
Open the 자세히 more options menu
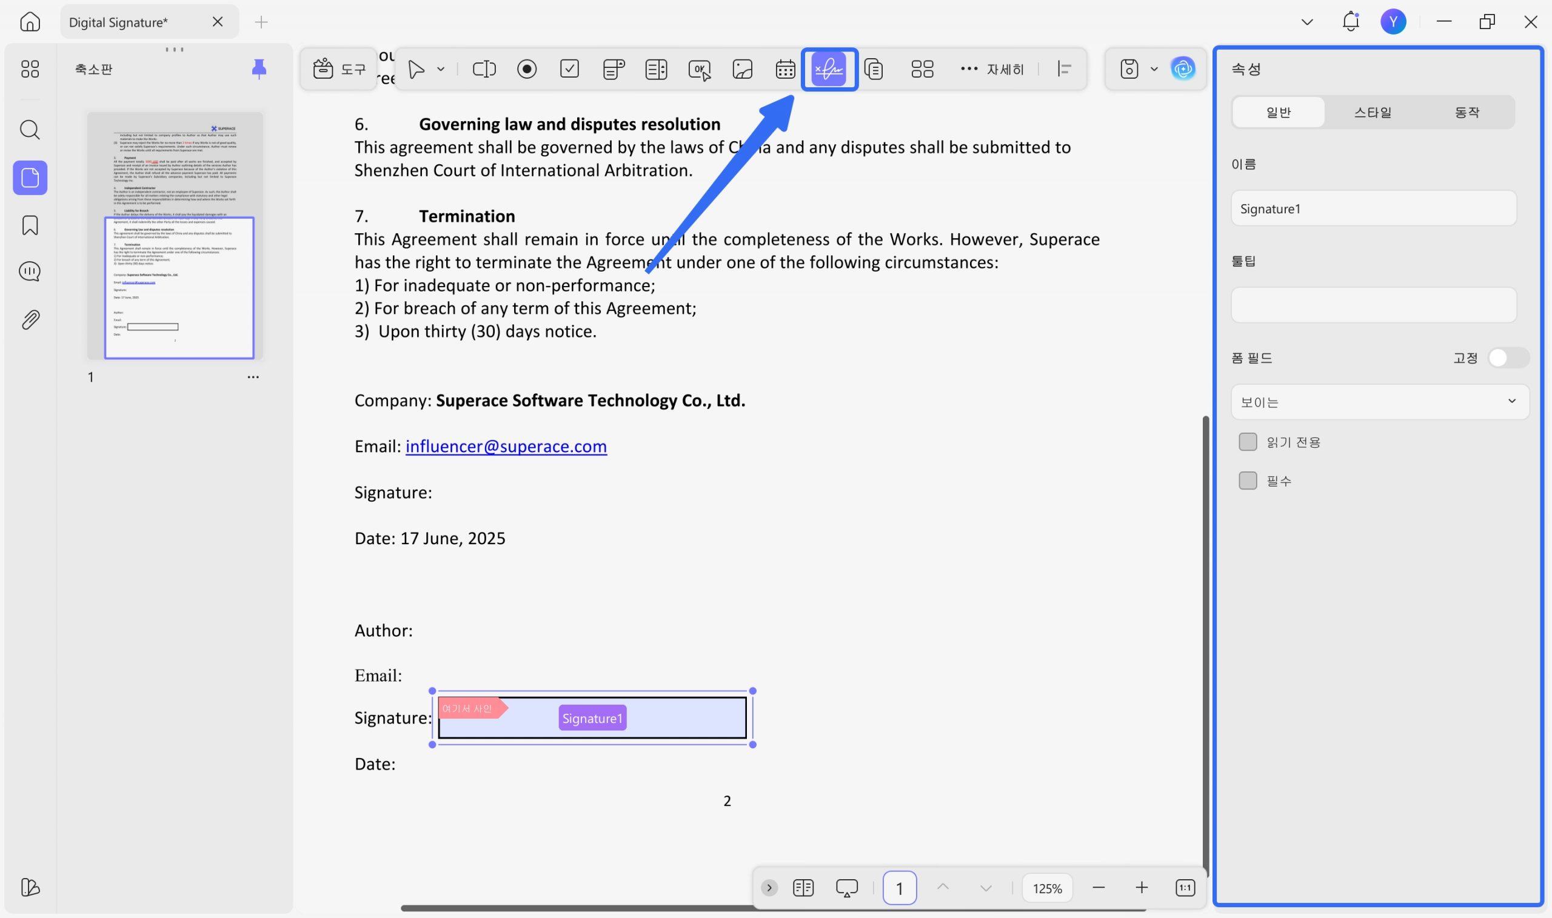tap(992, 68)
